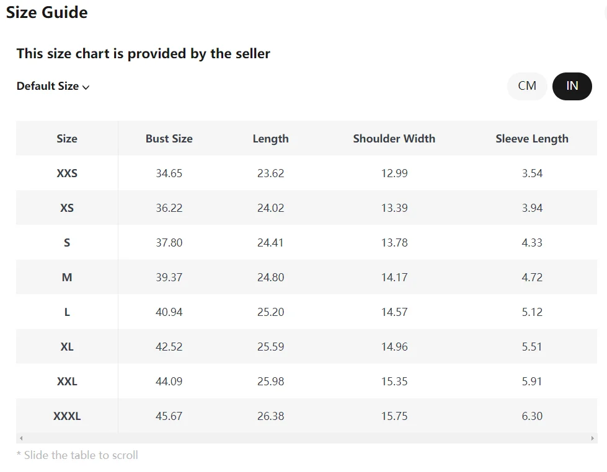Select the XXXL size row label
This screenshot has width=607, height=472.
(67, 416)
